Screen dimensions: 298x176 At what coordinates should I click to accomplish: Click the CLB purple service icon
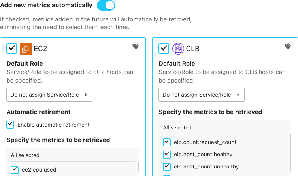click(178, 49)
